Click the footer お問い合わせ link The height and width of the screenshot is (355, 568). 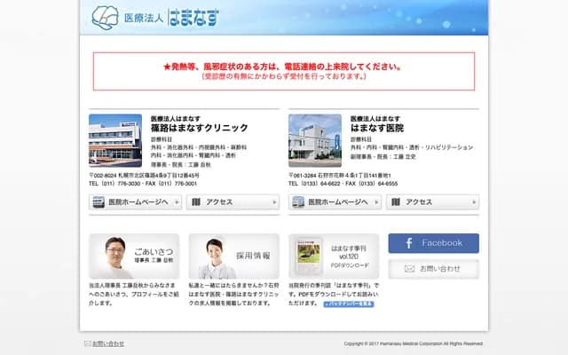point(108,343)
